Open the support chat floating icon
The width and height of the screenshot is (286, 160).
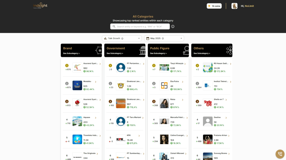280,154
